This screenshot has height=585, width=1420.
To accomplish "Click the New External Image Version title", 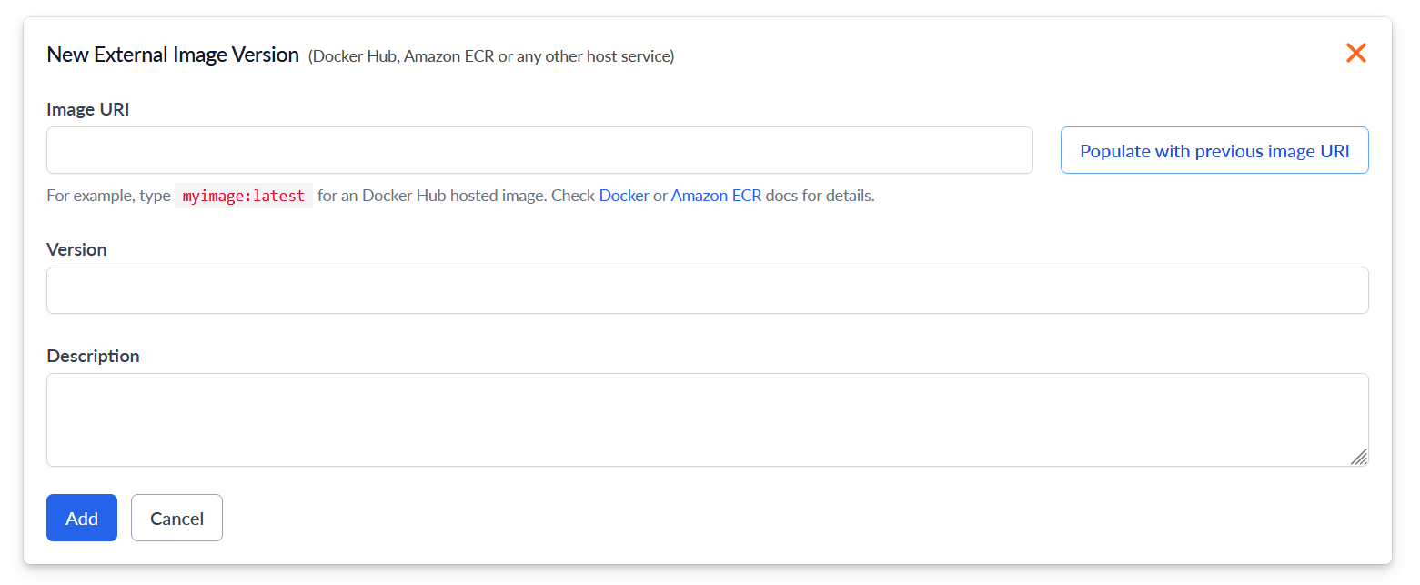I will point(173,55).
